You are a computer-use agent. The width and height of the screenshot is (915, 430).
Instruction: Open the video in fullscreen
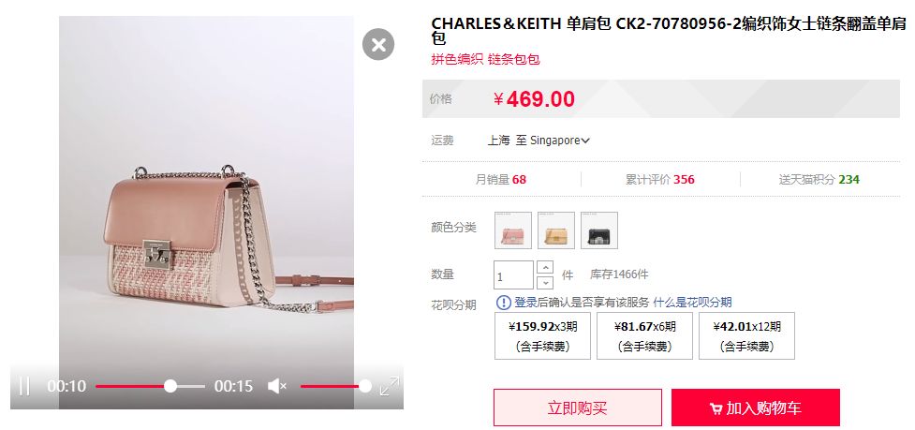(390, 386)
